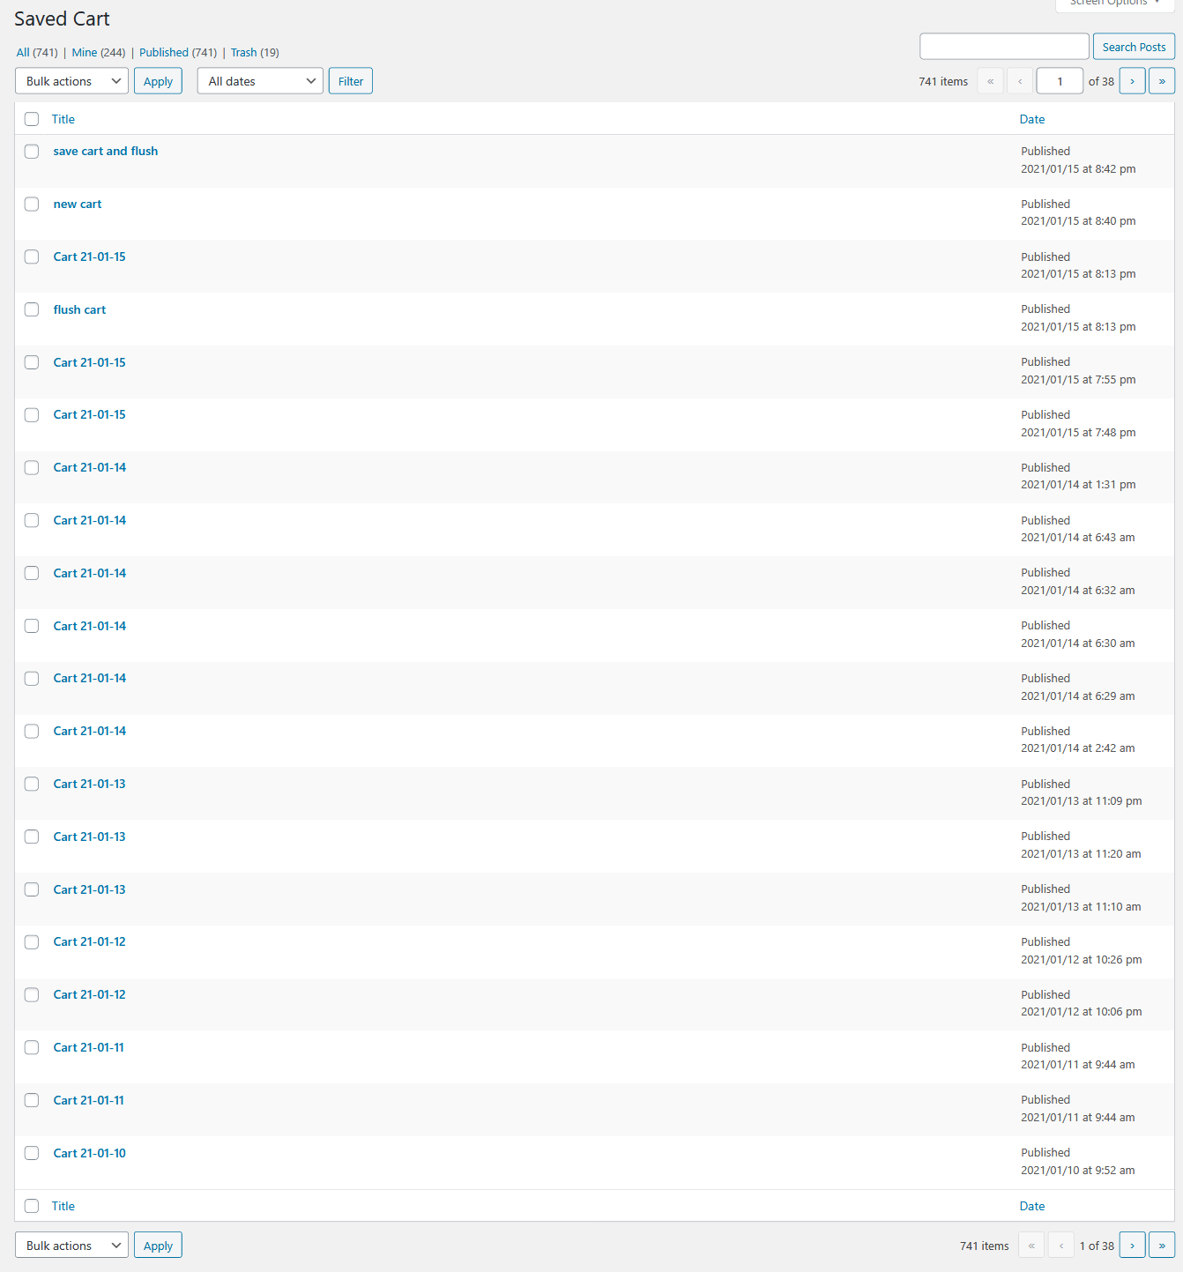Open the 'flush cart' entry
This screenshot has width=1183, height=1272.
coord(79,309)
